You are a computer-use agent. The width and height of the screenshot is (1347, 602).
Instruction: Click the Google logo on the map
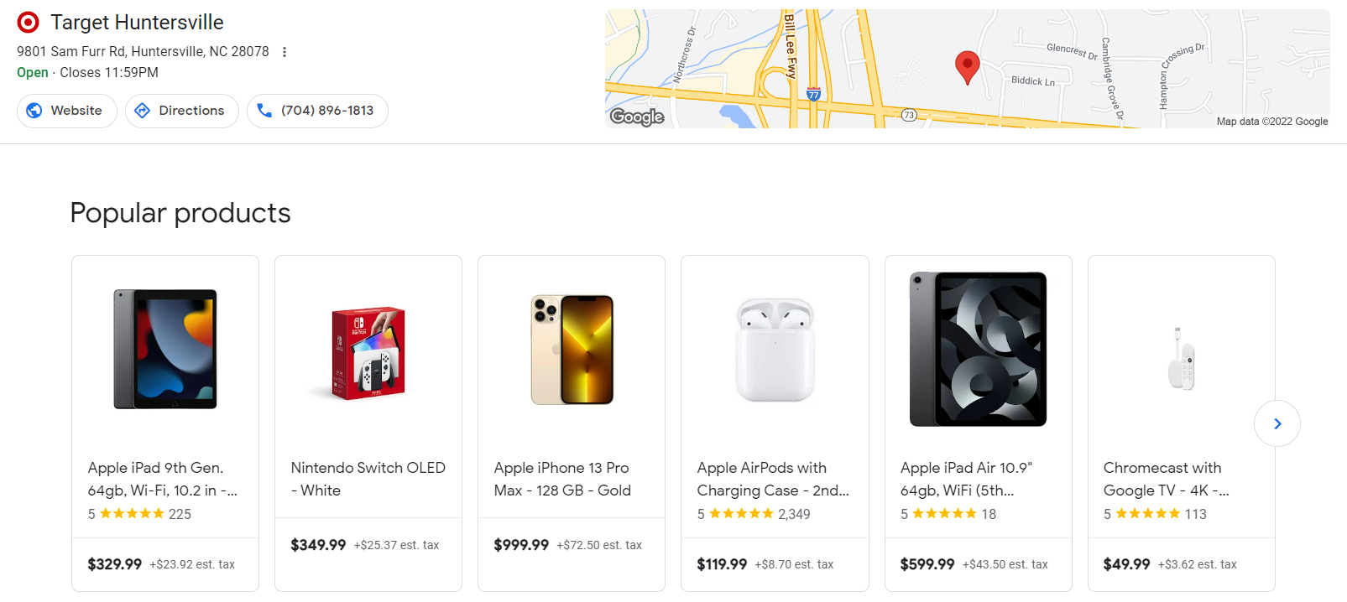pyautogui.click(x=637, y=117)
